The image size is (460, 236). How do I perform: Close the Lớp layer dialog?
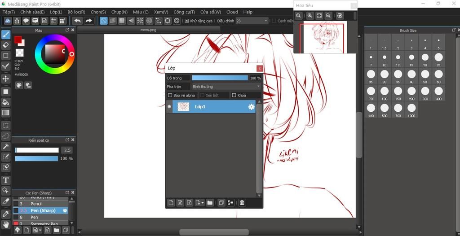pyautogui.click(x=259, y=68)
